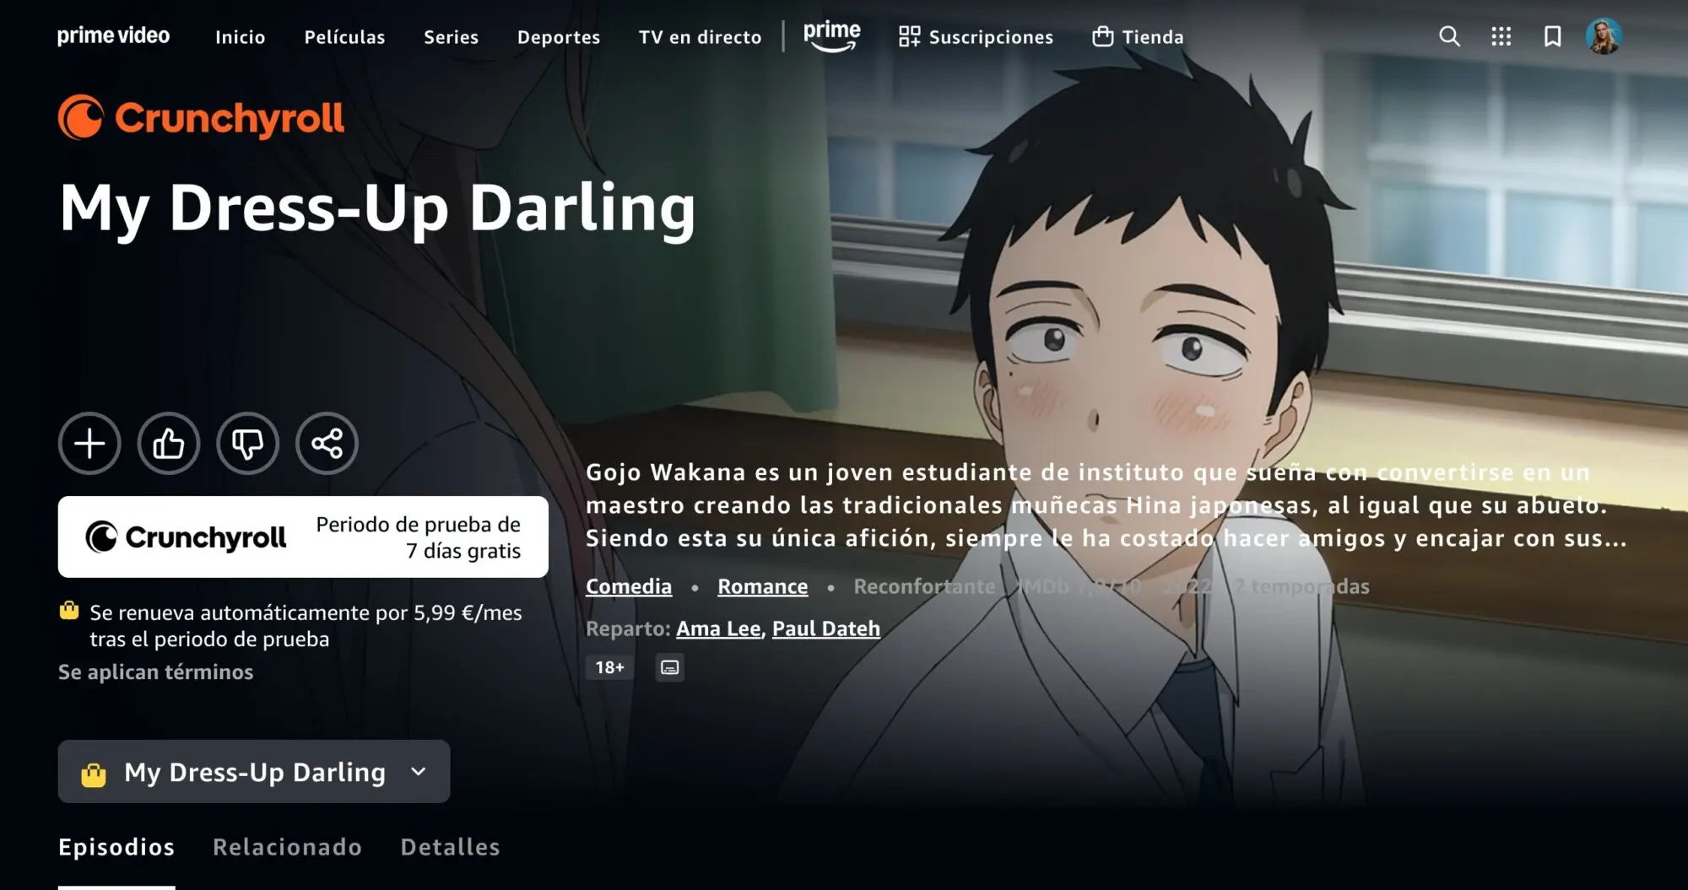Like this show with thumbs up
The height and width of the screenshot is (890, 1688).
169,444
